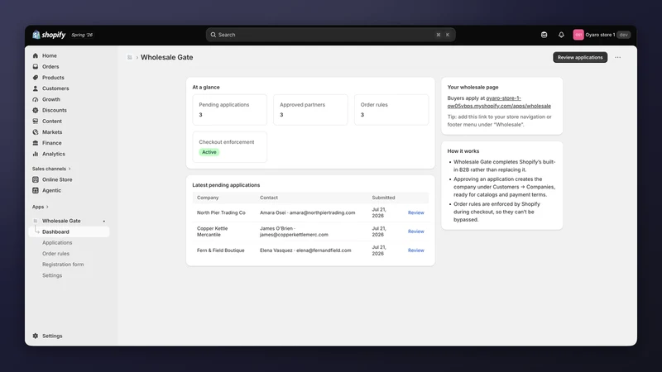
Task: Review Fern & Field Boutique application
Action: click(x=416, y=250)
